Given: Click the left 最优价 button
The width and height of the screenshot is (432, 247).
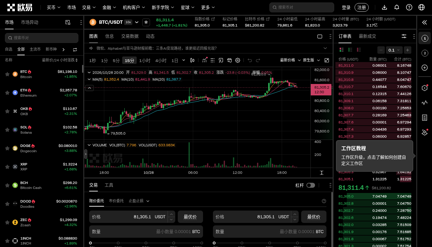Looking at the screenshot, I should 190,217.
